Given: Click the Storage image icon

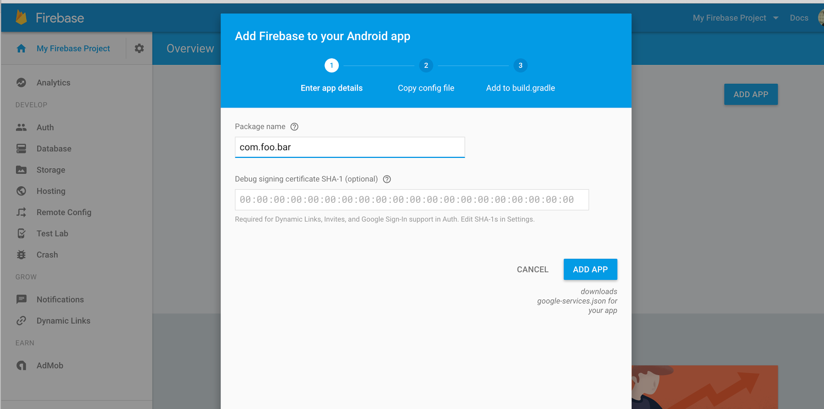Looking at the screenshot, I should [21, 170].
